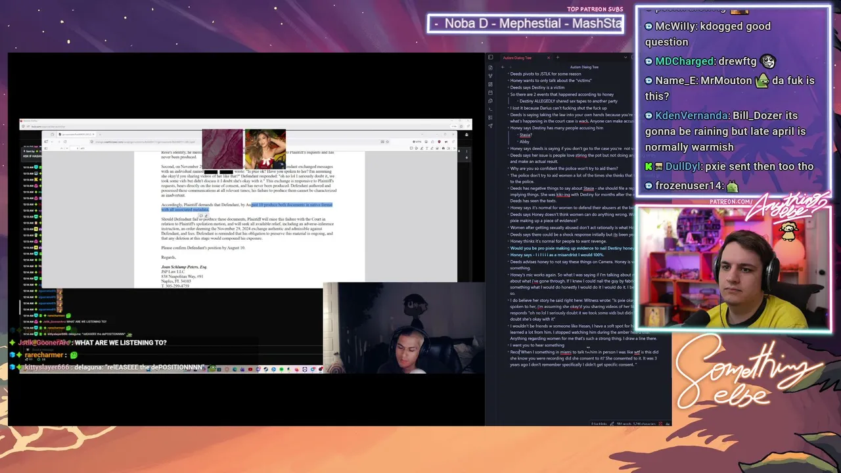This screenshot has height=473, width=841.
Task: Open graph view from Obsidian ribbon
Action: click(x=490, y=76)
